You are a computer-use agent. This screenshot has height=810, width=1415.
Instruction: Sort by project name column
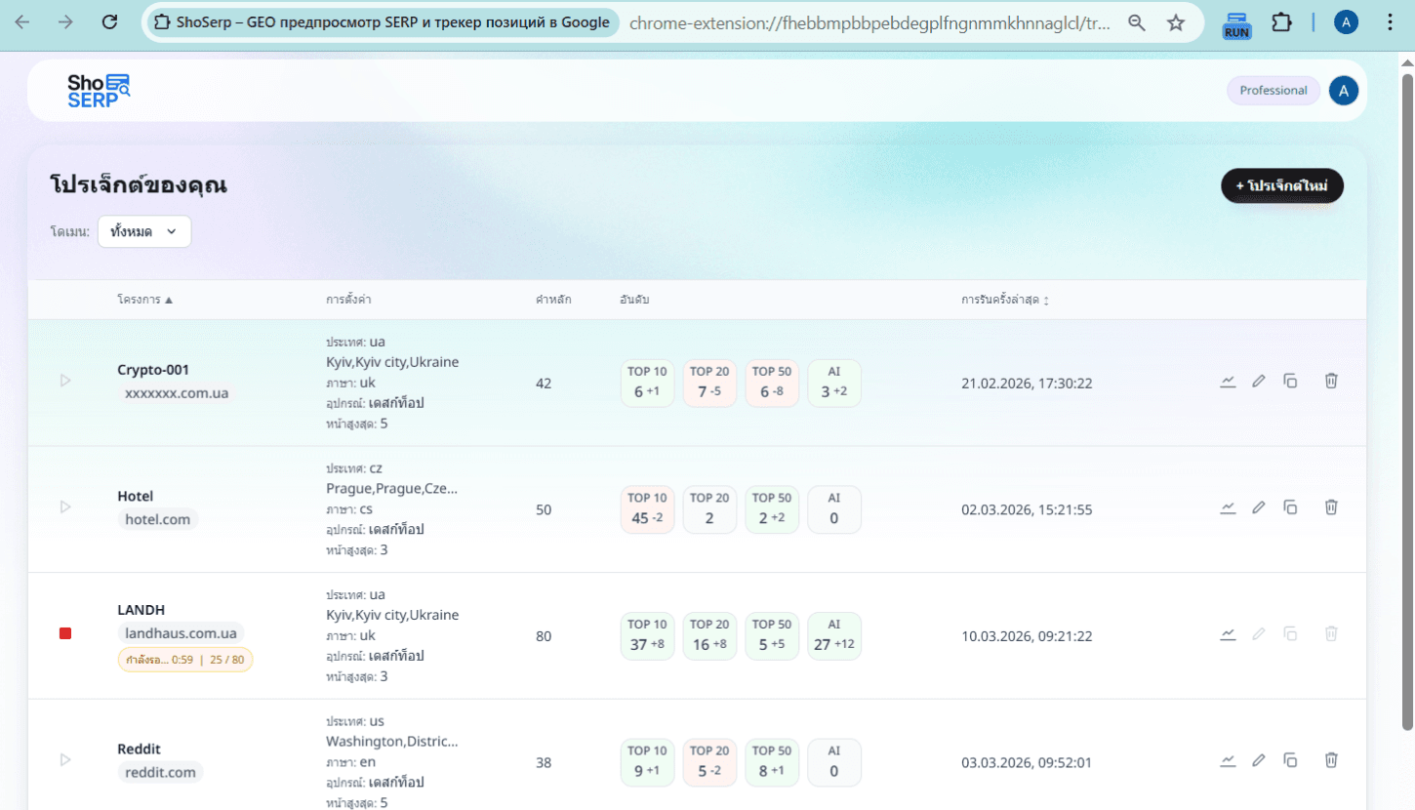(x=144, y=300)
